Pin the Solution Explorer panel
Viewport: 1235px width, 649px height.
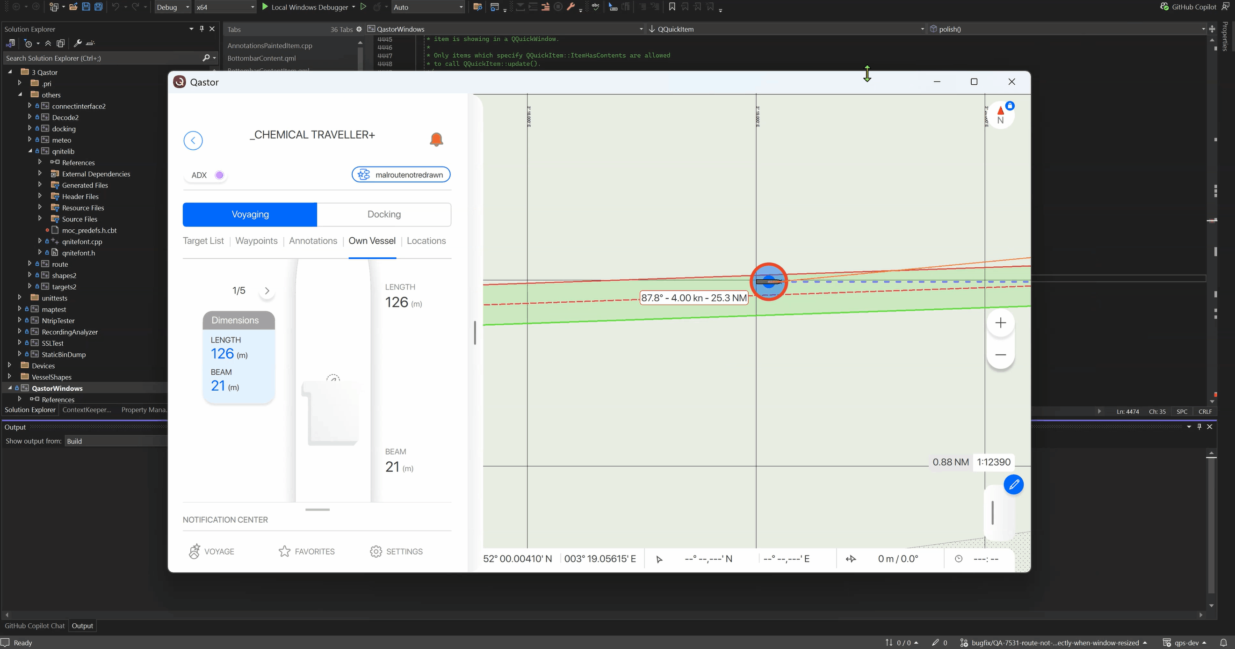[202, 29]
